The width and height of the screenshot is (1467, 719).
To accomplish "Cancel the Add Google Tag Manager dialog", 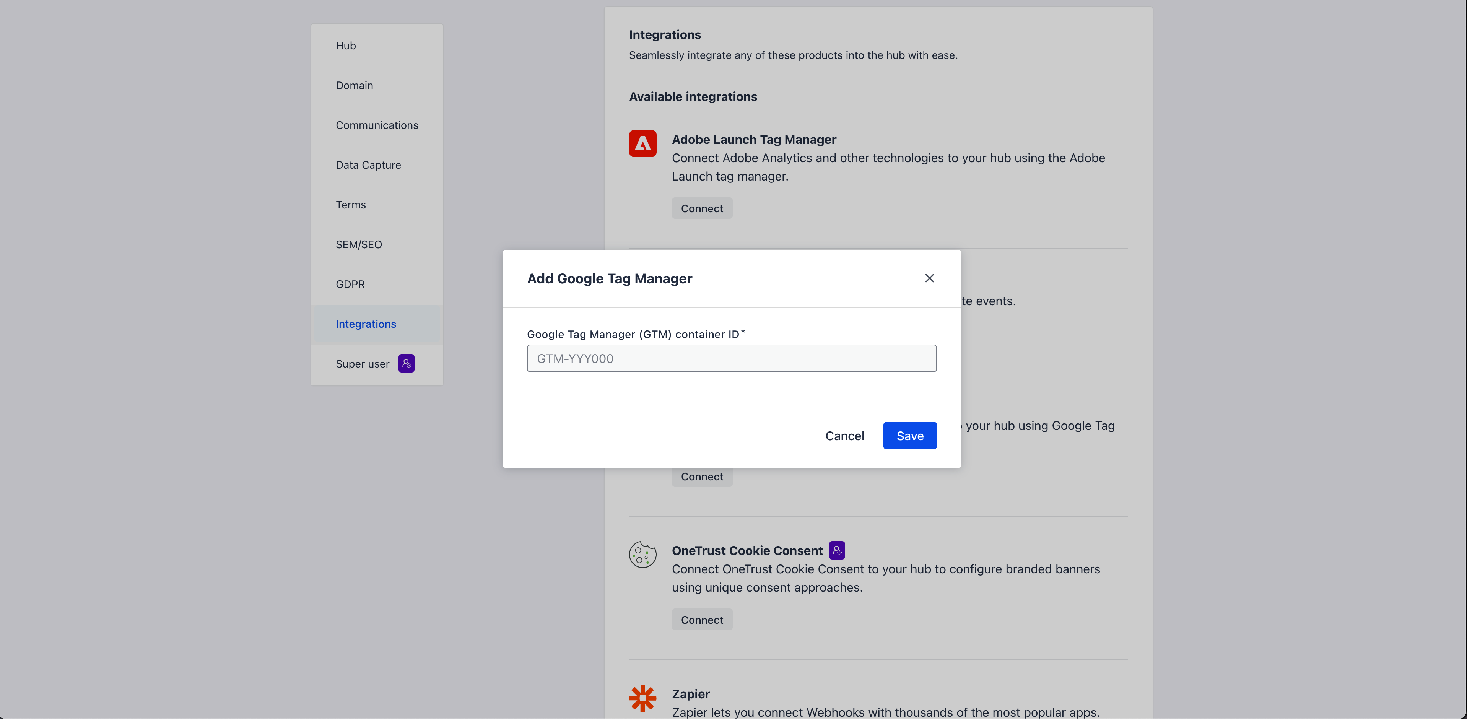I will tap(844, 436).
